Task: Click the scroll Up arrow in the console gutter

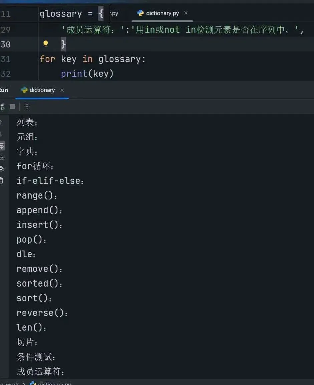Action: pyautogui.click(x=1, y=122)
